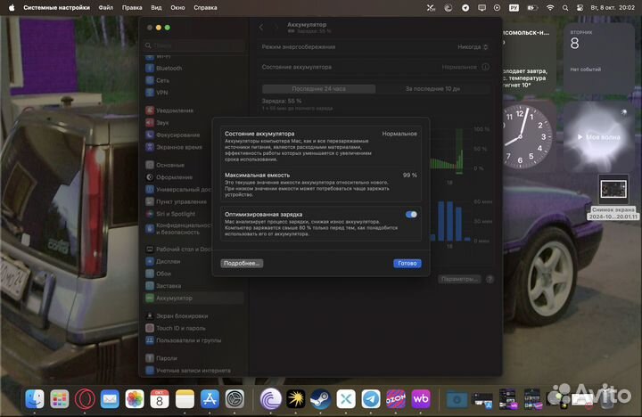Open the Mail app in Dock
The height and width of the screenshot is (417, 642).
coord(110,399)
